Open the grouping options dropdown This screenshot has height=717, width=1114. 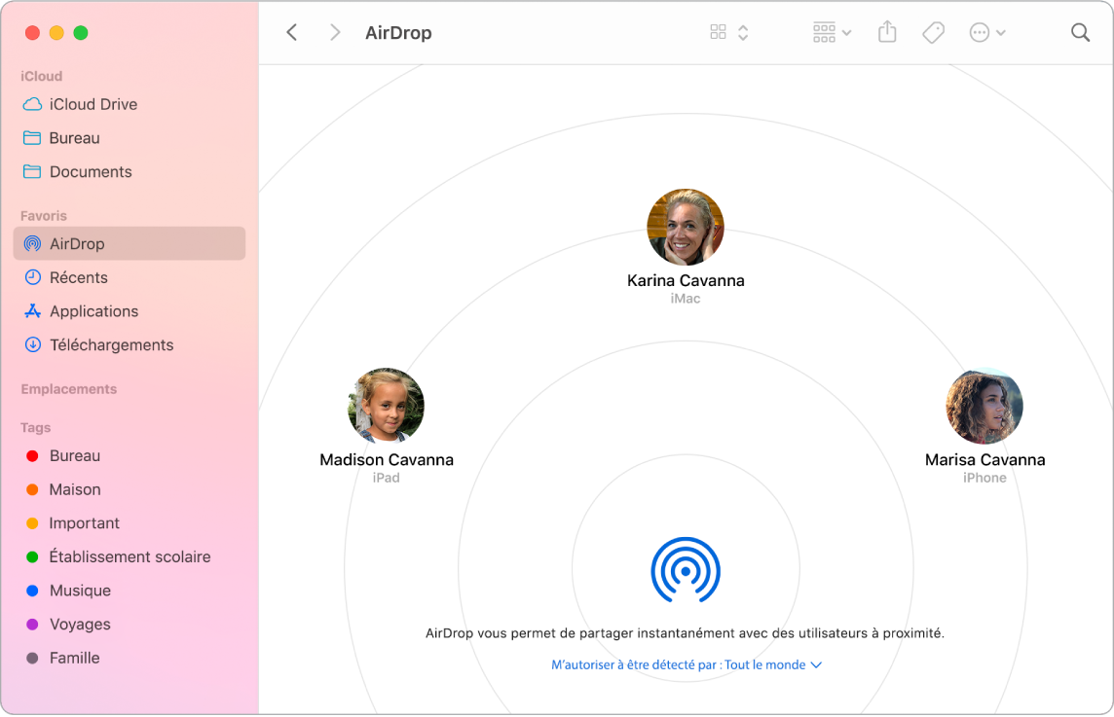[x=831, y=31]
